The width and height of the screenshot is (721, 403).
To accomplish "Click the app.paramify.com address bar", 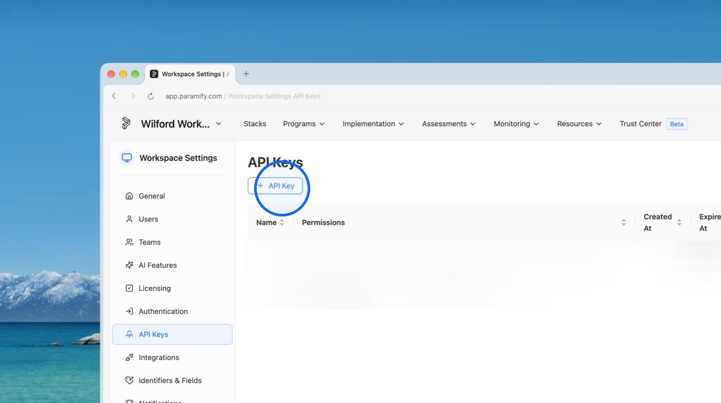I will pos(243,96).
